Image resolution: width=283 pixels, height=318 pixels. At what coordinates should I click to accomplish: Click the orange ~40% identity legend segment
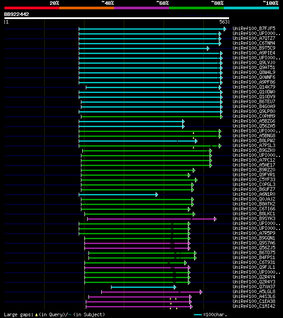(87, 8)
